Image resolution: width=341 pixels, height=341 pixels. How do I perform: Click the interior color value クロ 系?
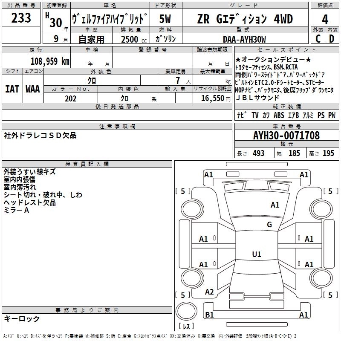pos(139,98)
